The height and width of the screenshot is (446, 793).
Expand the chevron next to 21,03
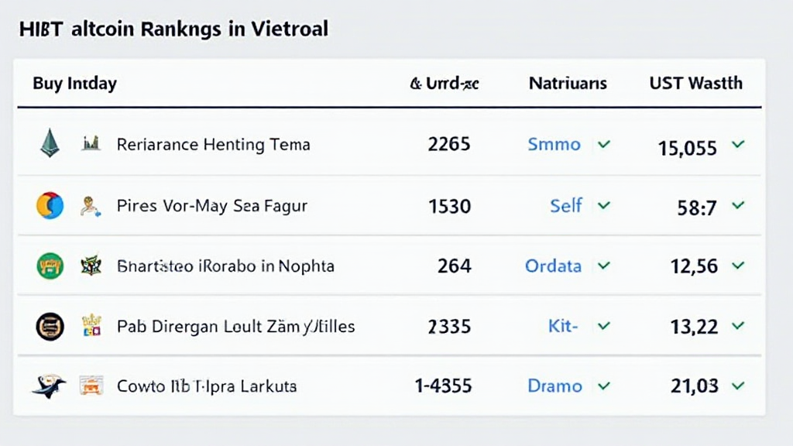[738, 385]
